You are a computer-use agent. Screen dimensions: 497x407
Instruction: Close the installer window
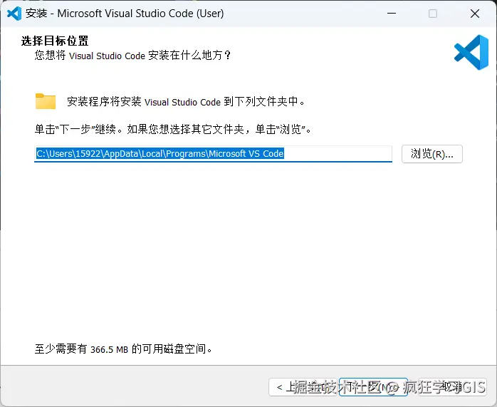coord(475,14)
